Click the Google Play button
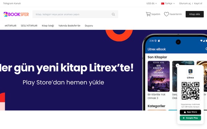 coord(191,118)
